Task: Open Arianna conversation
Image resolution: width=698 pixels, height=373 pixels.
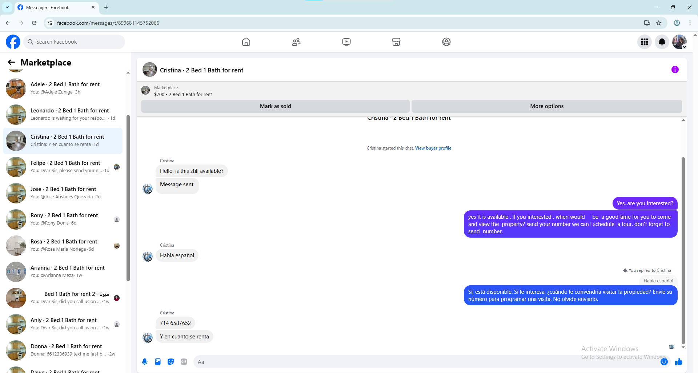Action: point(63,271)
